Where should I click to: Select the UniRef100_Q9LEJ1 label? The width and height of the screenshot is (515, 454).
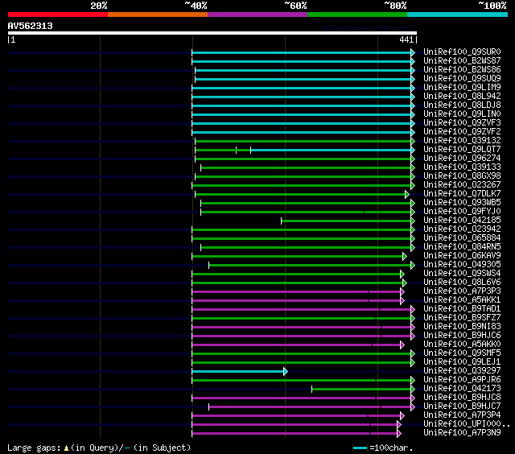(462, 362)
